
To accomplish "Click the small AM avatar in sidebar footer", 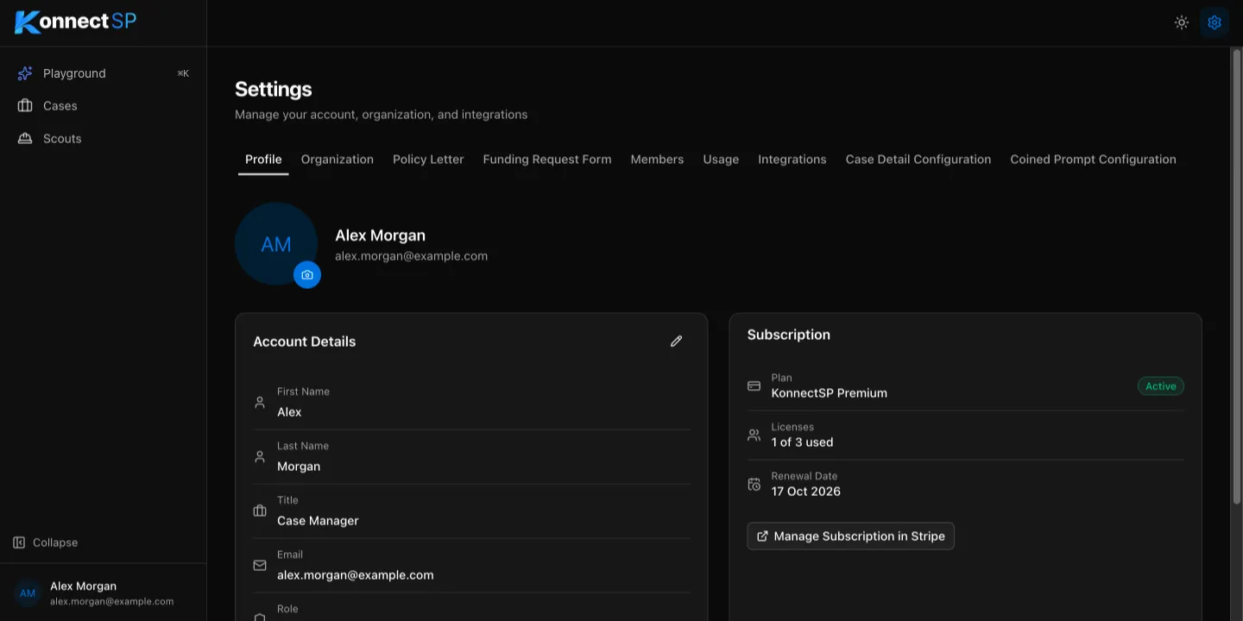I will coord(28,593).
